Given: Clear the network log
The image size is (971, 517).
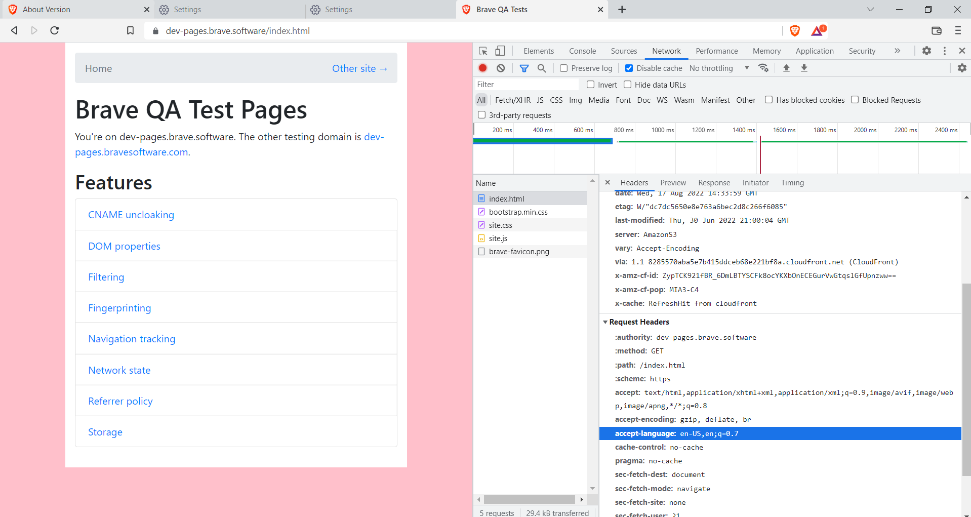Looking at the screenshot, I should (x=501, y=68).
